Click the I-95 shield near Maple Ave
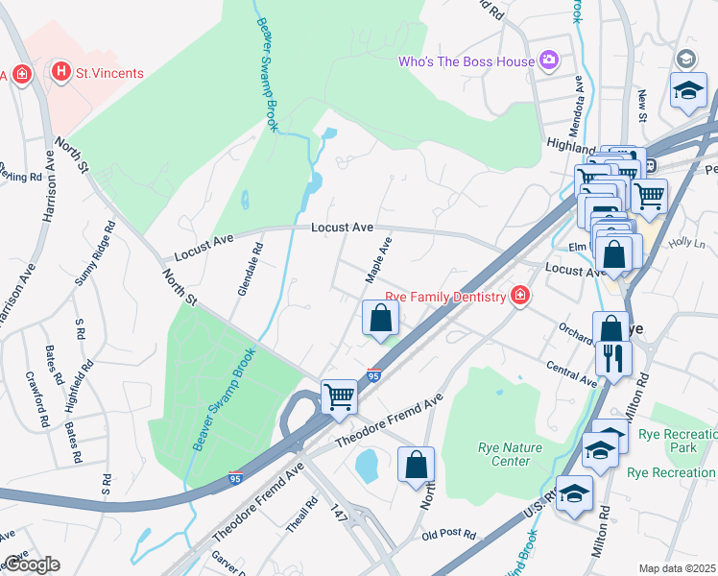This screenshot has width=718, height=576. pyautogui.click(x=373, y=375)
